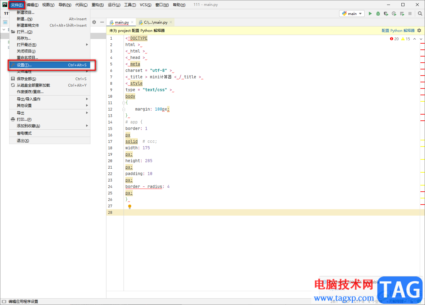Image resolution: width=425 pixels, height=305 pixels.
Task: Select 关闭项目 menu item
Action: 50,51
